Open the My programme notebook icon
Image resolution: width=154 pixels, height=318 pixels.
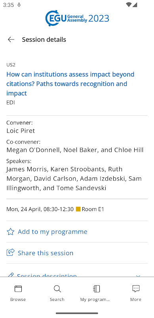tap(97, 289)
